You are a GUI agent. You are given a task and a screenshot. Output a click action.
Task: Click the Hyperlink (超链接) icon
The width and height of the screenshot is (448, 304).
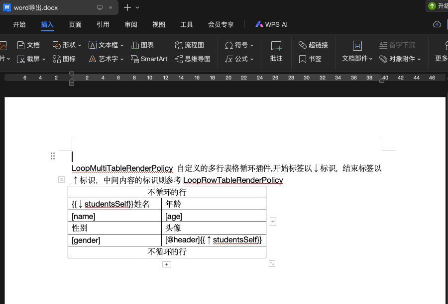coord(302,45)
